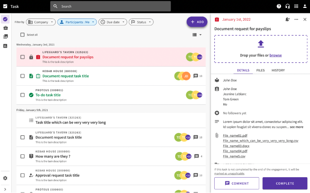Open the reports chart sidebar icon
310x193 pixels.
click(5, 46)
